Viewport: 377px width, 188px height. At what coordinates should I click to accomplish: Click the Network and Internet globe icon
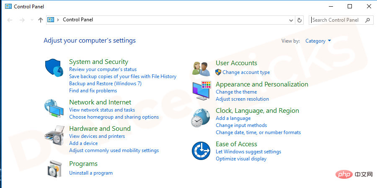tap(54, 108)
